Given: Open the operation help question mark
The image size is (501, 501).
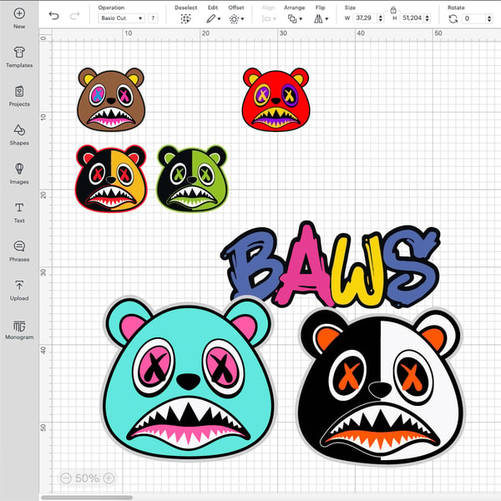Looking at the screenshot, I should [x=153, y=18].
